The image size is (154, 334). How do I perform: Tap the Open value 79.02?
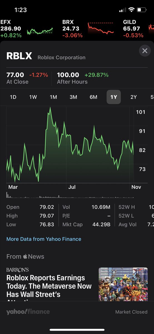click(47, 207)
